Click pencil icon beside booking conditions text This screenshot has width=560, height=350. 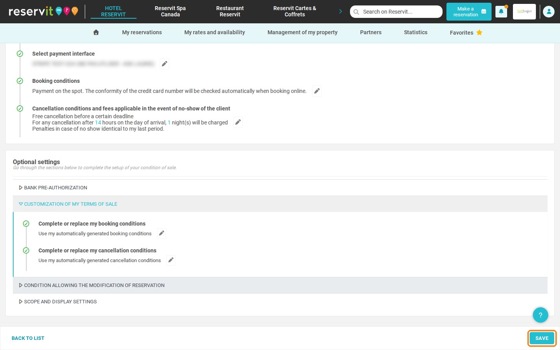[317, 91]
